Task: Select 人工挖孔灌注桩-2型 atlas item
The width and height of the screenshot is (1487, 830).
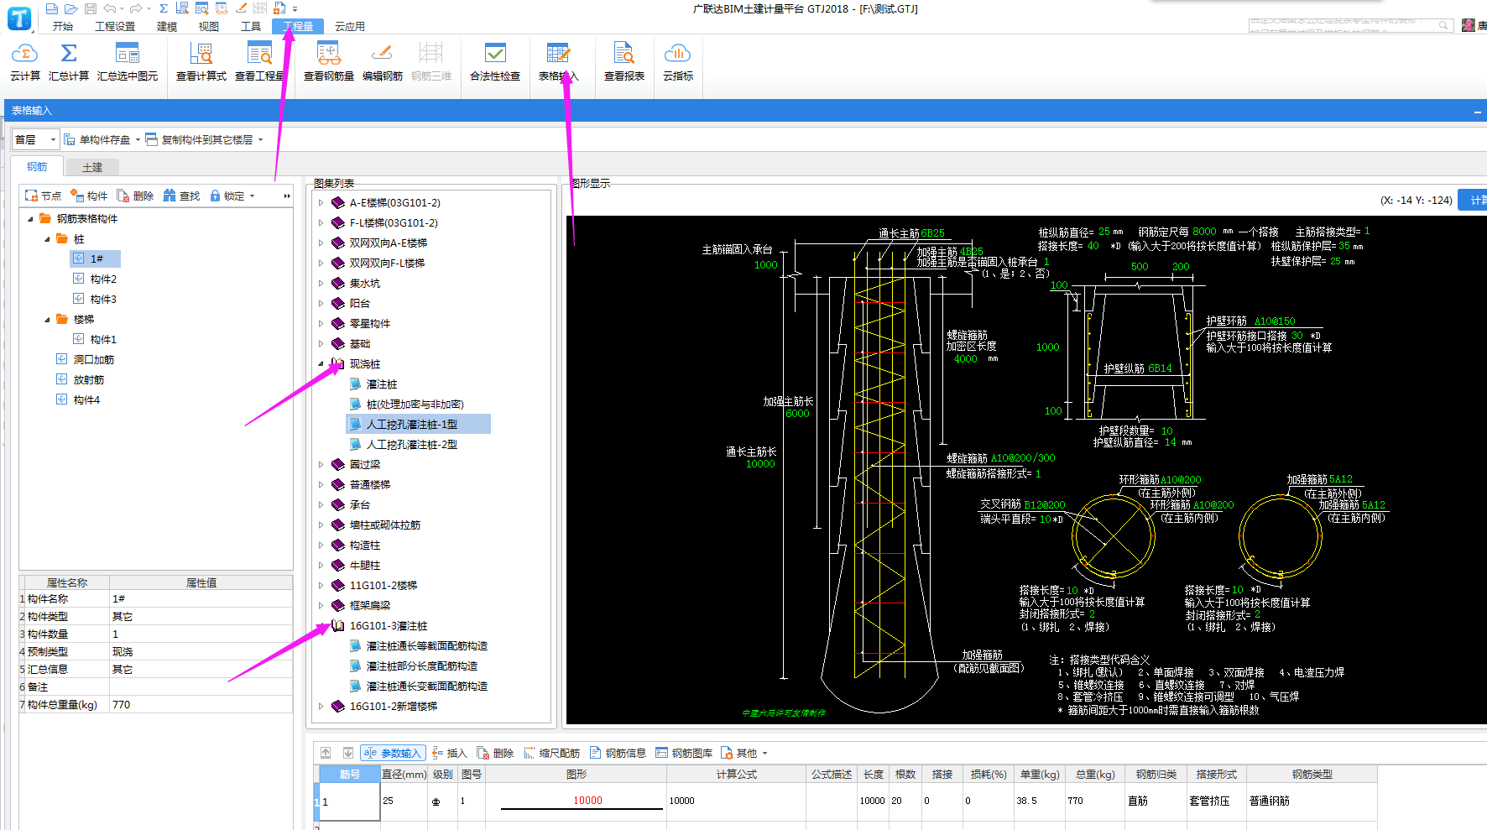Action: coord(411,444)
